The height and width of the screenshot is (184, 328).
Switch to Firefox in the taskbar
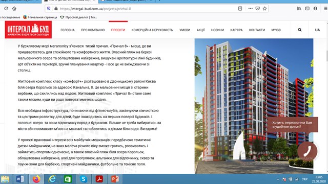(36, 179)
